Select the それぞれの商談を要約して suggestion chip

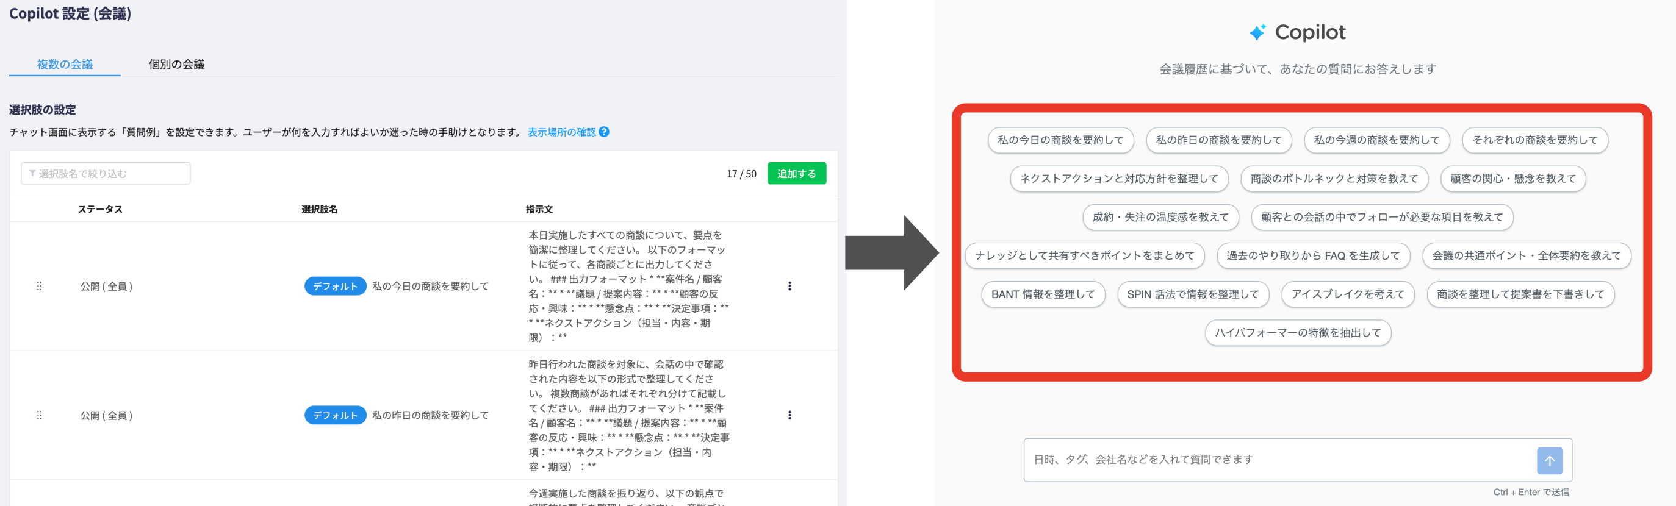[x=1535, y=140]
